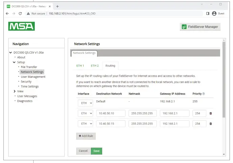Open the Guest profile icon

214,13
